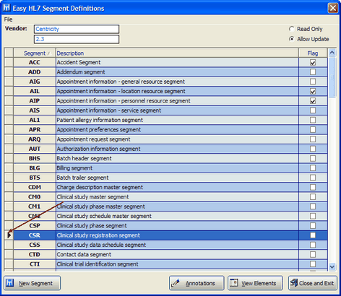Image resolution: width=341 pixels, height=296 pixels.
Task: Click the Flag column header
Action: 313,53
